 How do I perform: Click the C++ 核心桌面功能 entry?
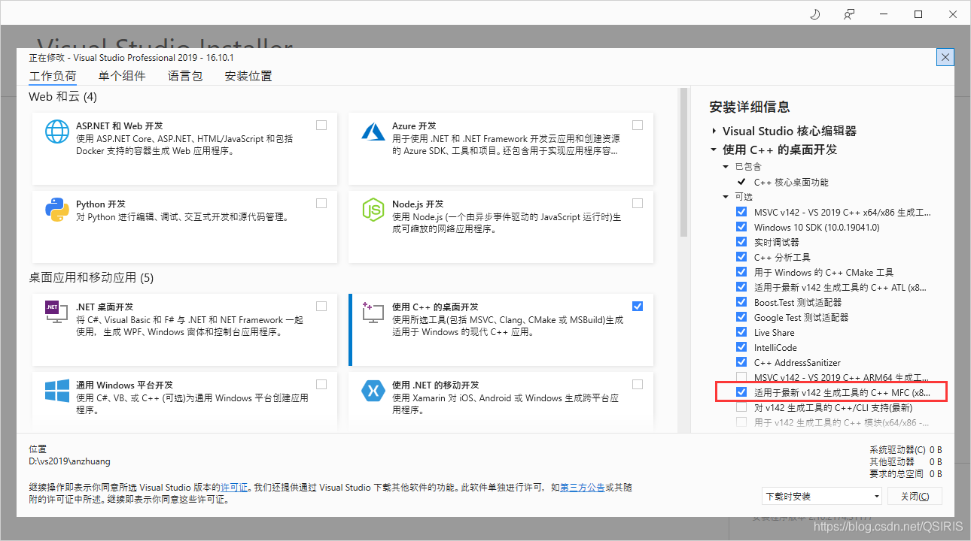point(791,182)
